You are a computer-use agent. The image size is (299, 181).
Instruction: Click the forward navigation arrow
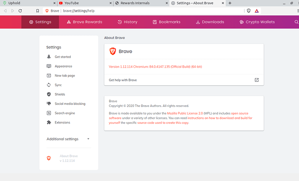[x=13, y=11]
